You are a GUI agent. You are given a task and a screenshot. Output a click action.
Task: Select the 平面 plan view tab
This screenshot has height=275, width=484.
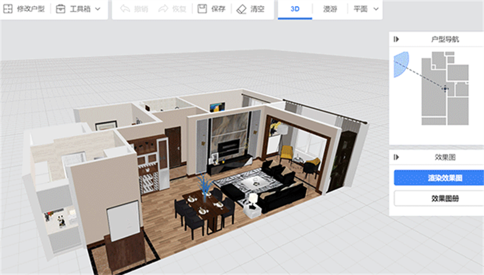click(x=360, y=9)
